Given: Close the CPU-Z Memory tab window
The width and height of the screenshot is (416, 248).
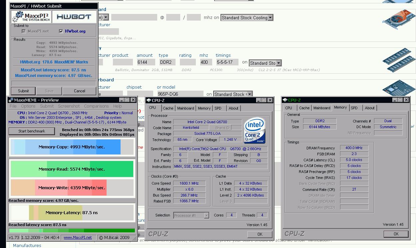Looking at the screenshot, I should pyautogui.click(x=406, y=100).
